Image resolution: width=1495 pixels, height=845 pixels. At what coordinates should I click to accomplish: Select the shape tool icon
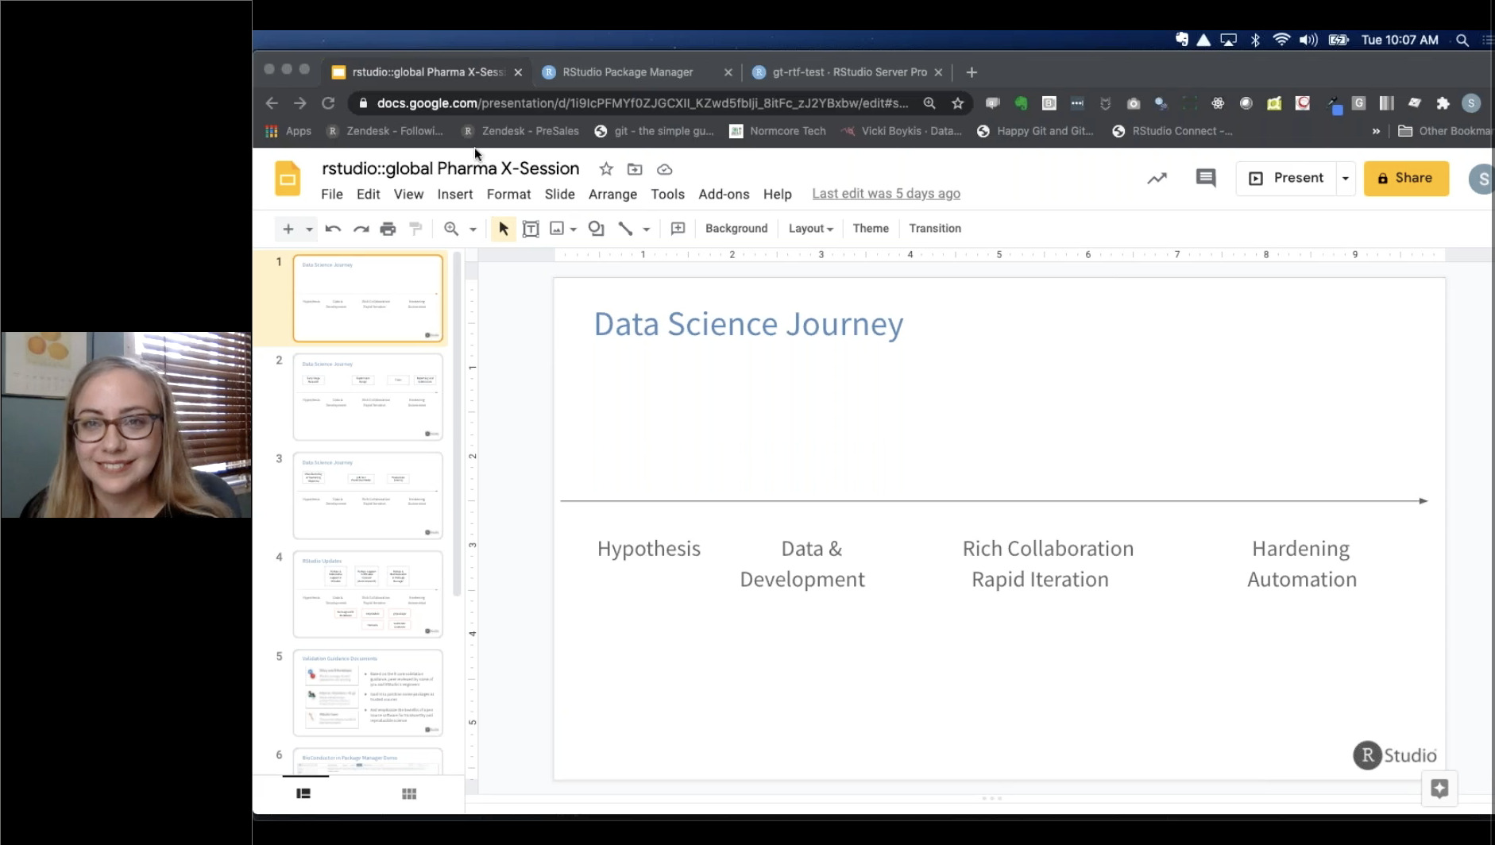[x=596, y=229]
